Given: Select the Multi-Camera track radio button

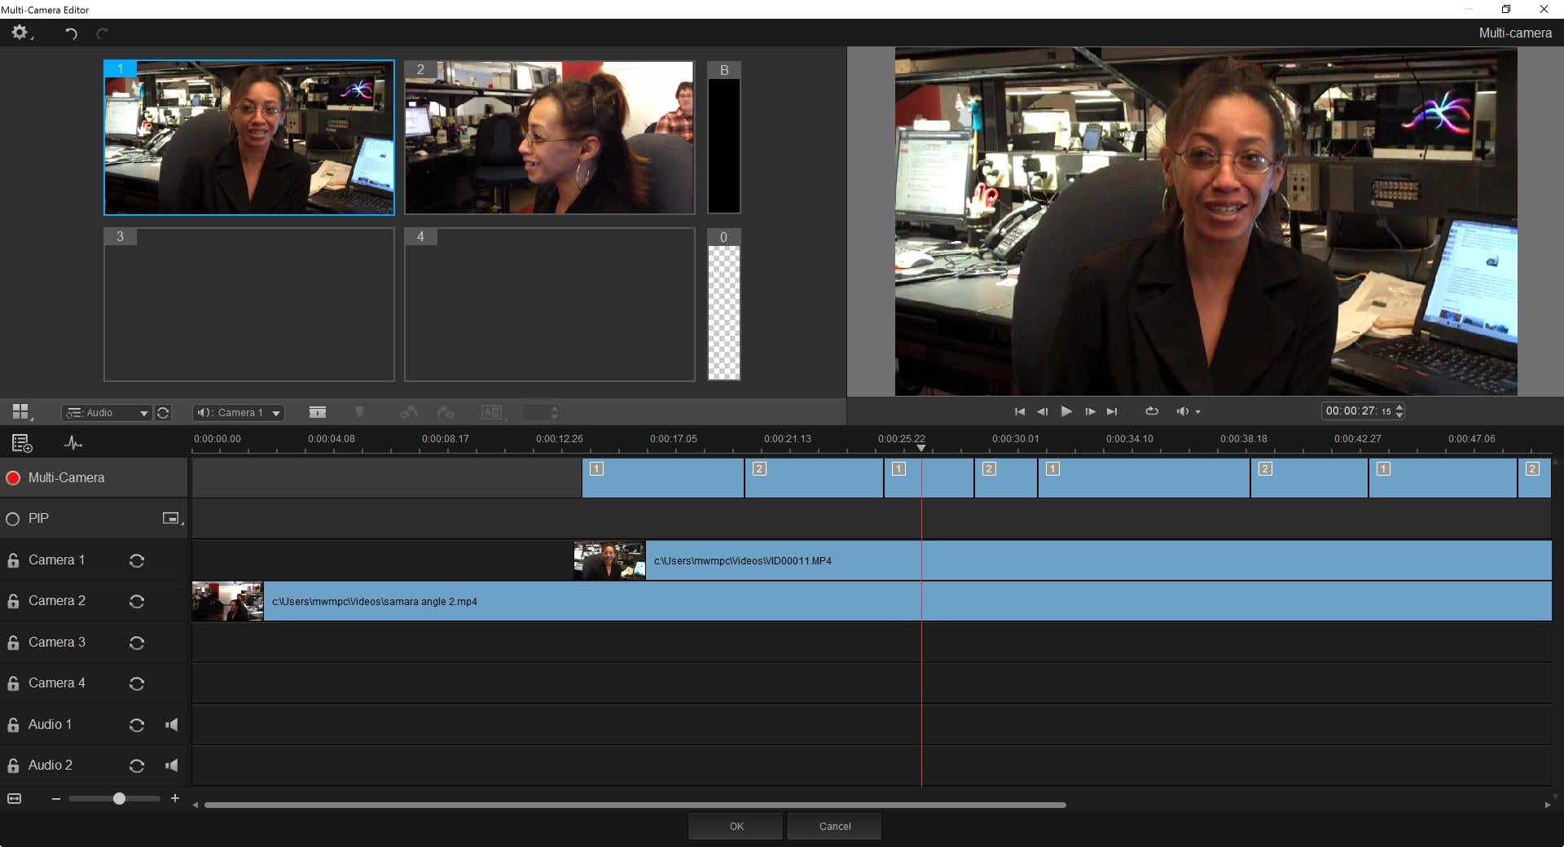Looking at the screenshot, I should coord(13,478).
